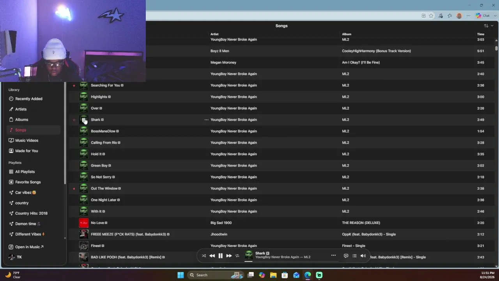
Task: Pause the currently playing song
Action: click(220, 256)
